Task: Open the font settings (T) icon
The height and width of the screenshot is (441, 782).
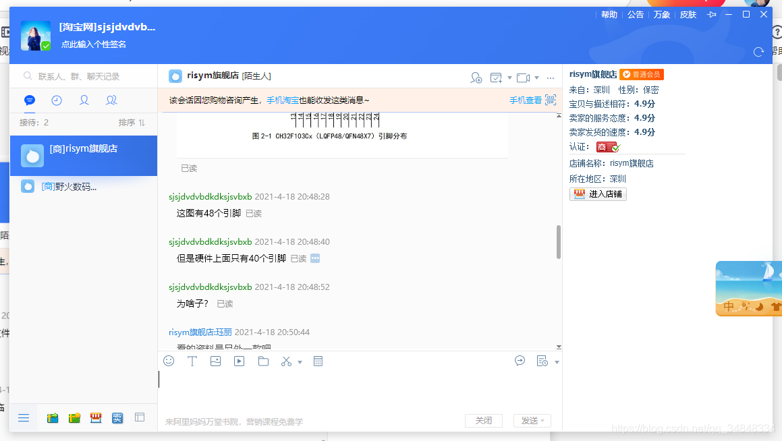Action: tap(192, 361)
